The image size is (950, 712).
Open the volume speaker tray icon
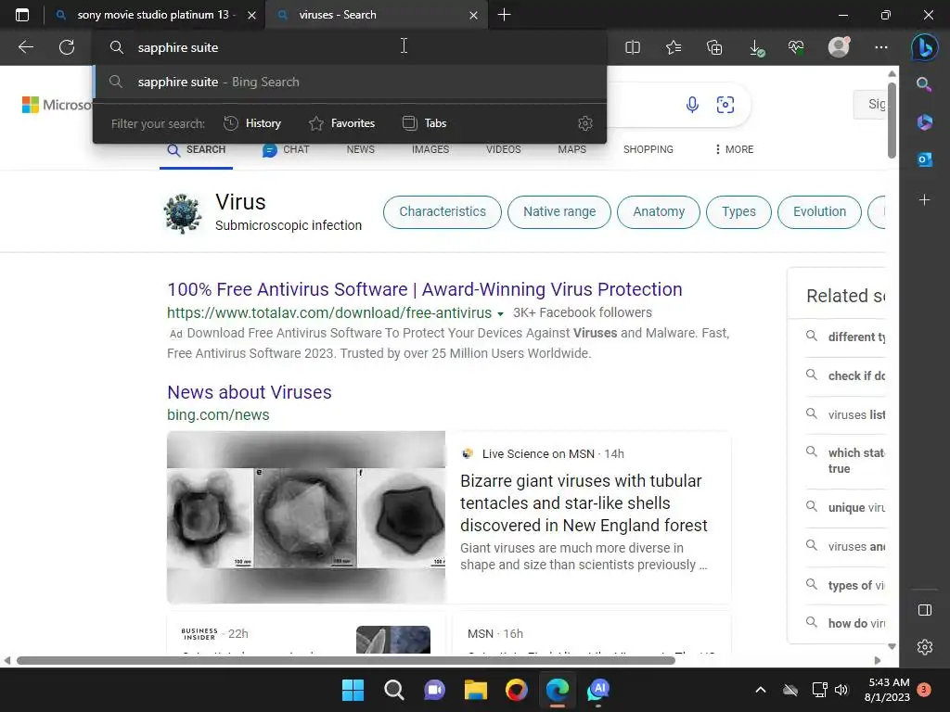841,690
